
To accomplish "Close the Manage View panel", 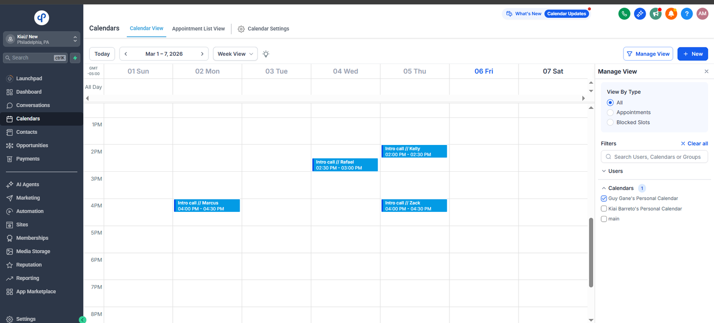I will [x=706, y=71].
